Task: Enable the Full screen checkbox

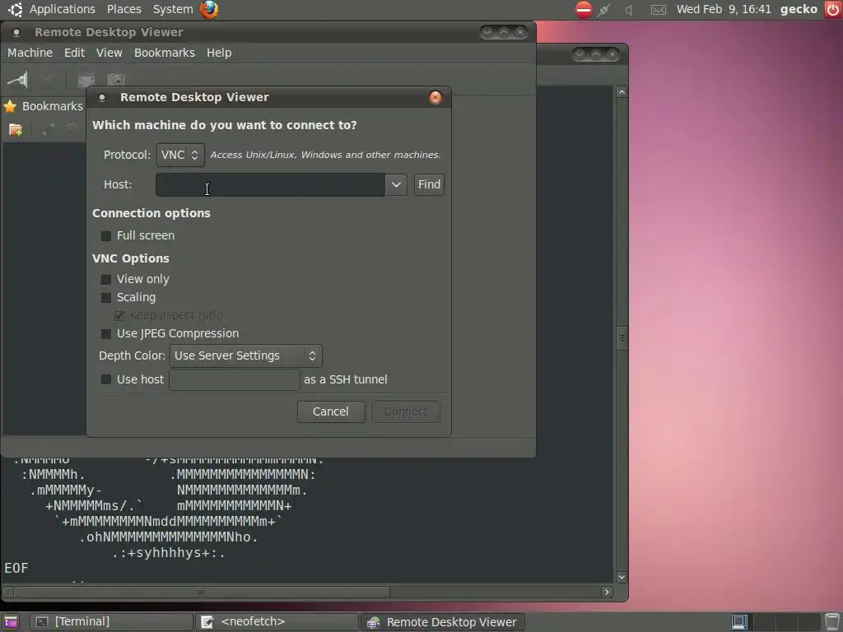Action: (x=106, y=236)
